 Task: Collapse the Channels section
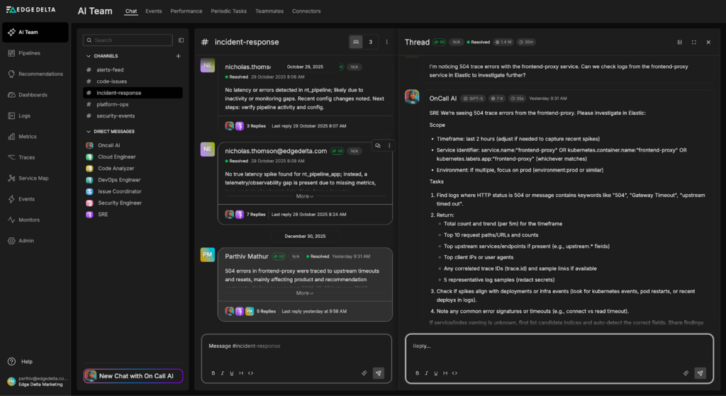pyautogui.click(x=89, y=56)
